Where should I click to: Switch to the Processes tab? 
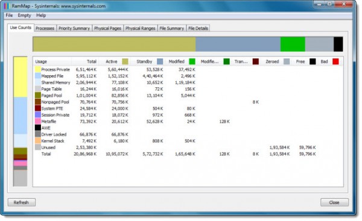[45, 28]
